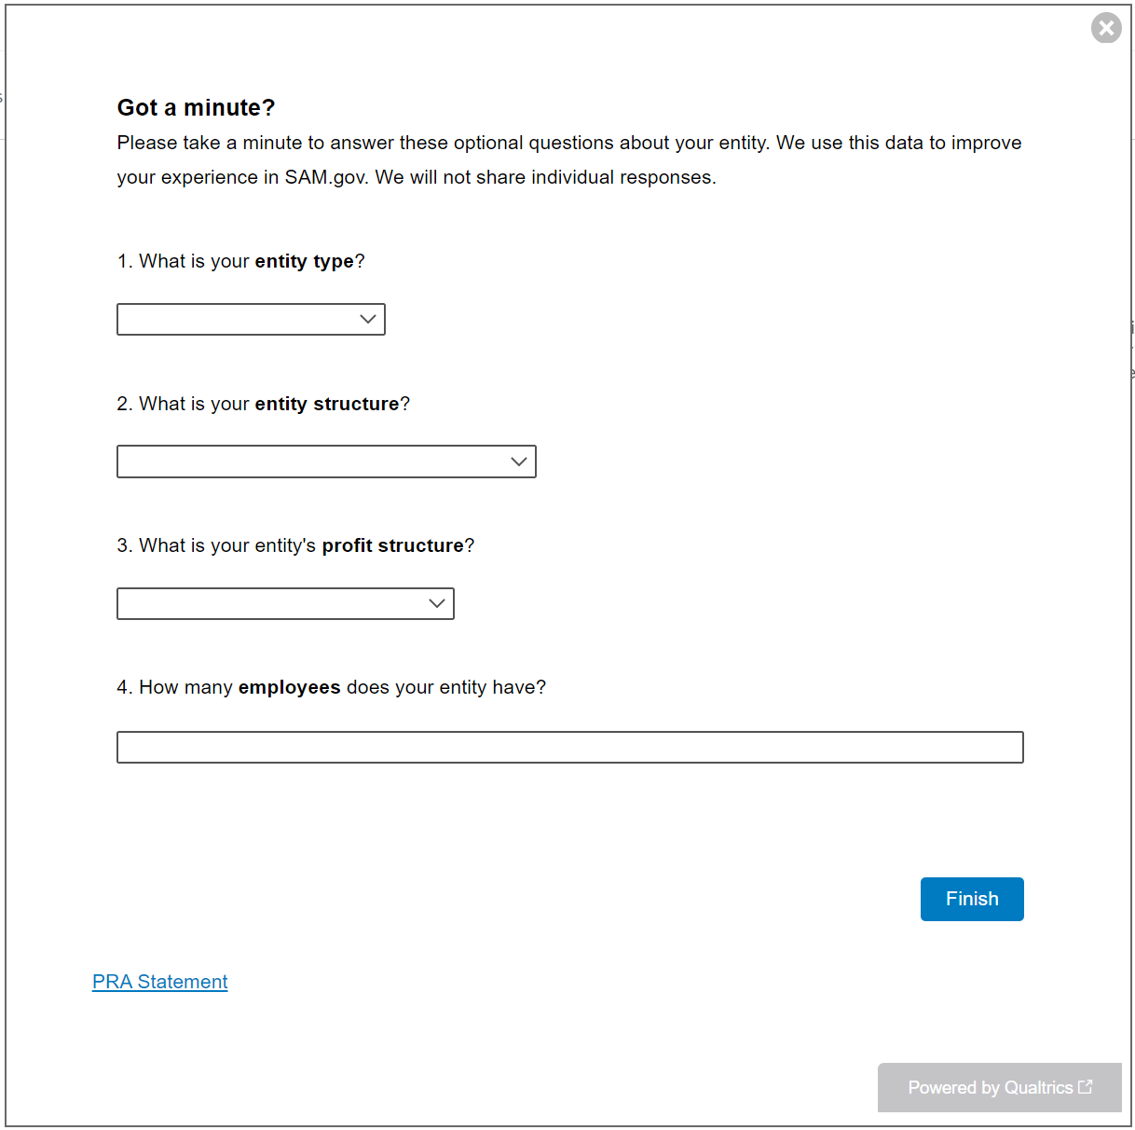Click the number "1." before the first question
Screen dimensions: 1135x1130
[126, 262]
